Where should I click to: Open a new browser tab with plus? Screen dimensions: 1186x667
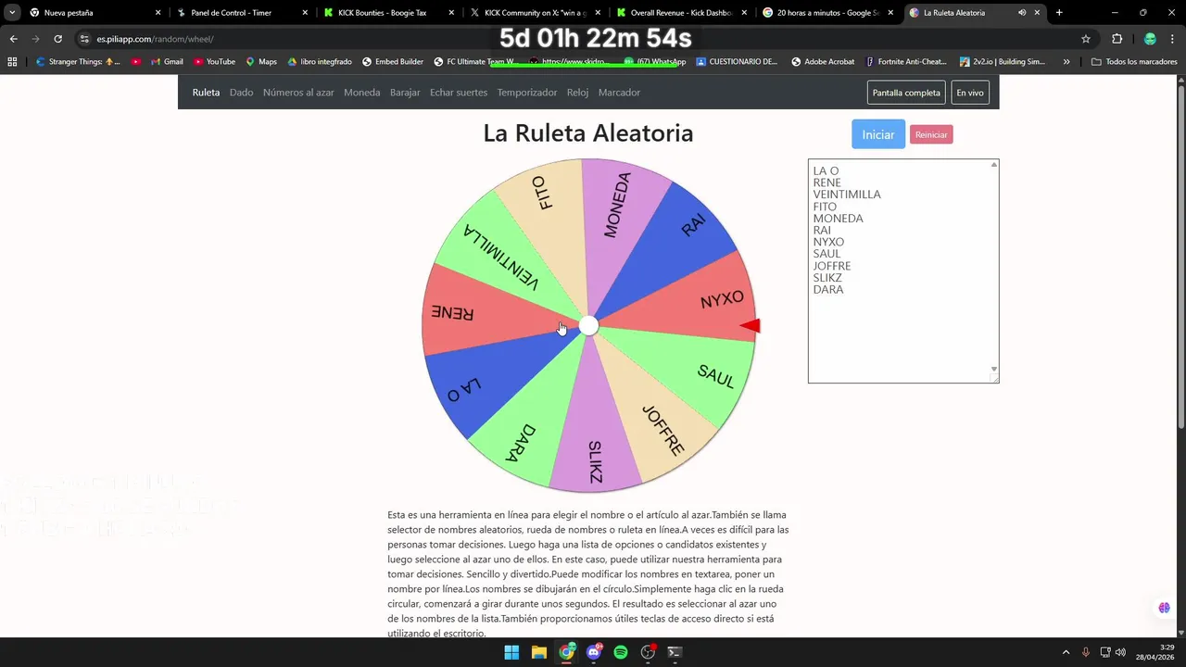click(1059, 13)
